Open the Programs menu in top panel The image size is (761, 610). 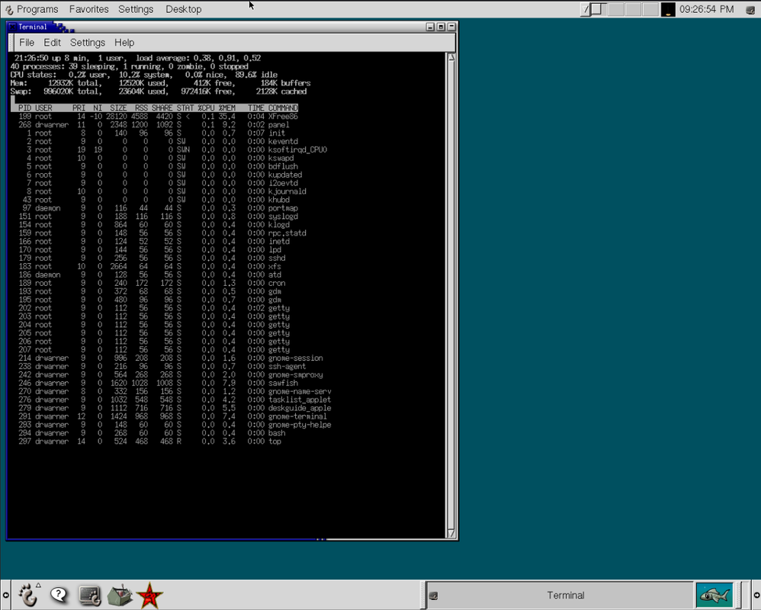[37, 9]
